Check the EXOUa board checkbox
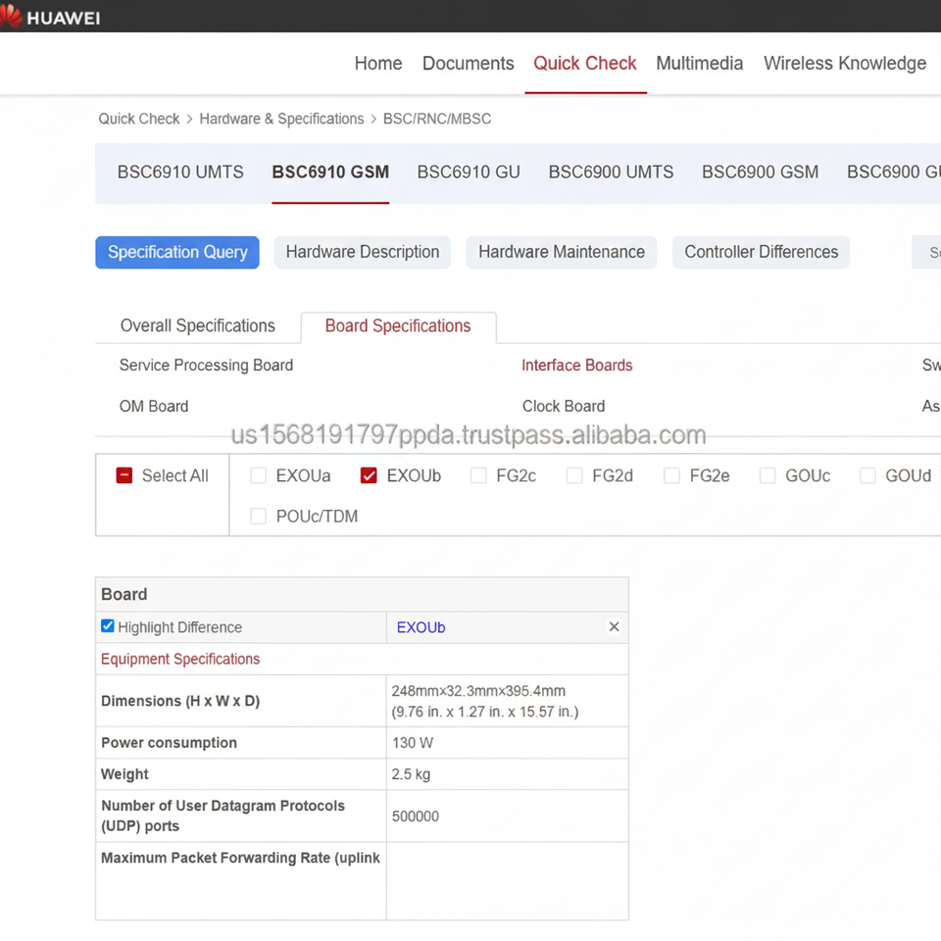This screenshot has height=941, width=941. click(258, 476)
